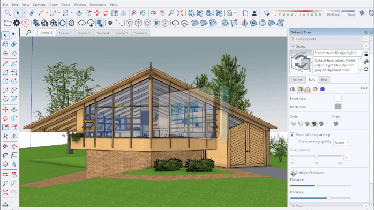Switch to Shaded face style
Image resolution: width=374 pixels, height=210 pixels.
(x=308, y=124)
